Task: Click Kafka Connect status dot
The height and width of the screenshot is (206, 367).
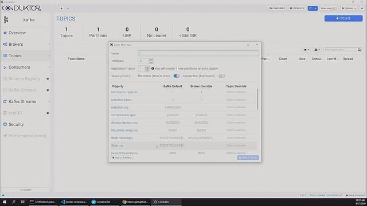Action: pyautogui.click(x=48, y=90)
